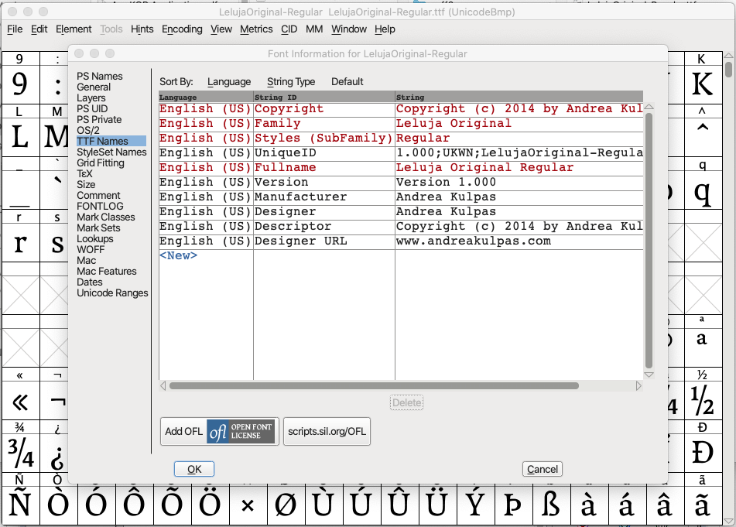Open the WOFF section

pos(91,249)
